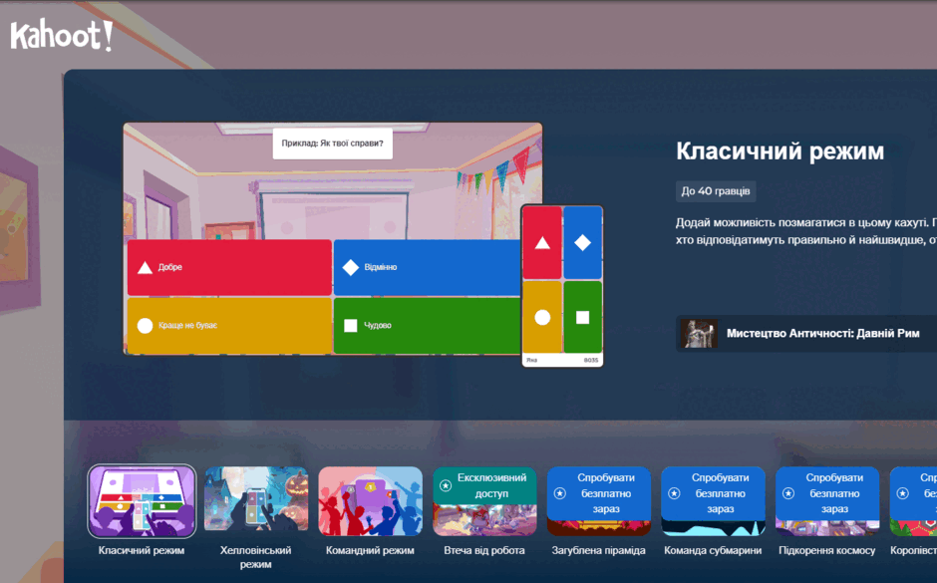The height and width of the screenshot is (583, 937).
Task: Click star icon on Підкорення космосу card
Action: point(788,493)
